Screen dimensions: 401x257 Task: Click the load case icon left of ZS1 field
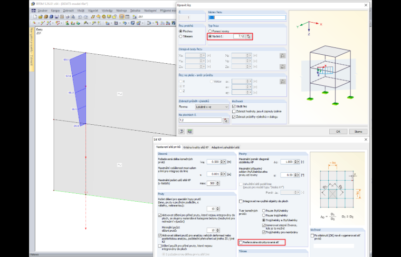pyautogui.click(x=134, y=16)
